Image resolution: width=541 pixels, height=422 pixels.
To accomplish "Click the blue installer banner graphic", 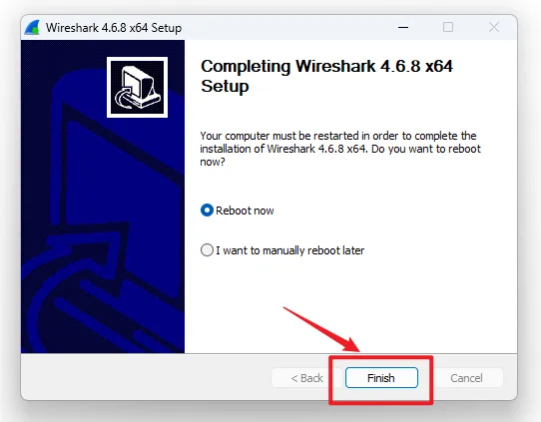I will click(x=103, y=197).
